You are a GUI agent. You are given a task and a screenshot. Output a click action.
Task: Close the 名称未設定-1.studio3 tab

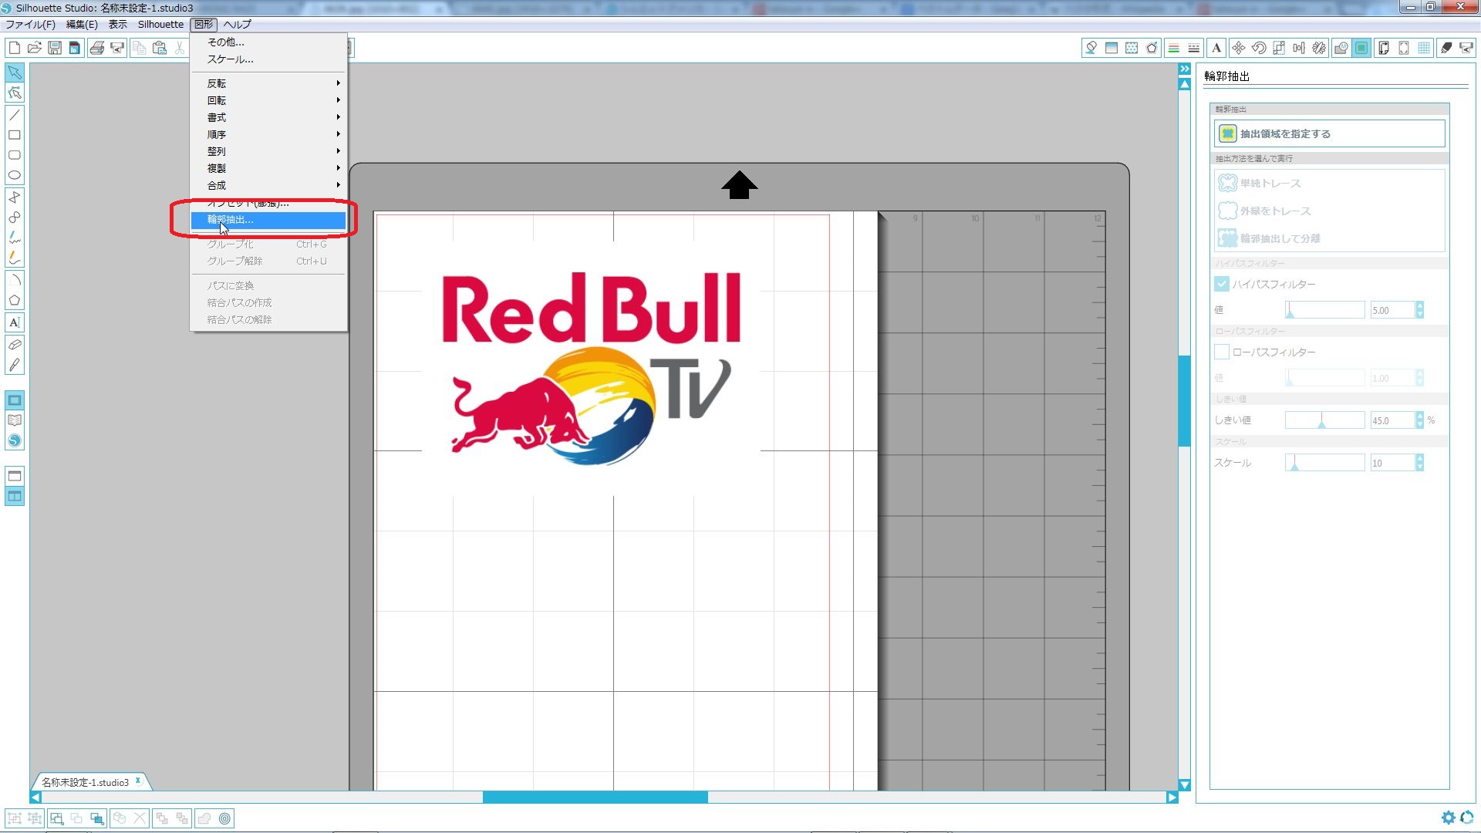(138, 781)
